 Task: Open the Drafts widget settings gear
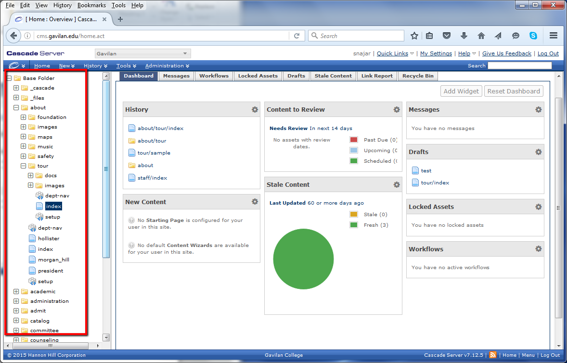coord(538,152)
